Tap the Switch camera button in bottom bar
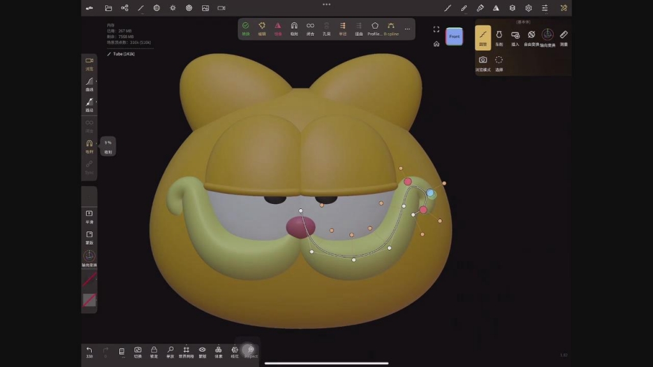The width and height of the screenshot is (653, 367). [x=138, y=352]
